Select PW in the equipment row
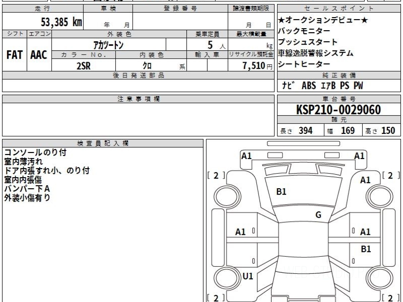Viewport: 403px width, 302px height. (x=358, y=86)
